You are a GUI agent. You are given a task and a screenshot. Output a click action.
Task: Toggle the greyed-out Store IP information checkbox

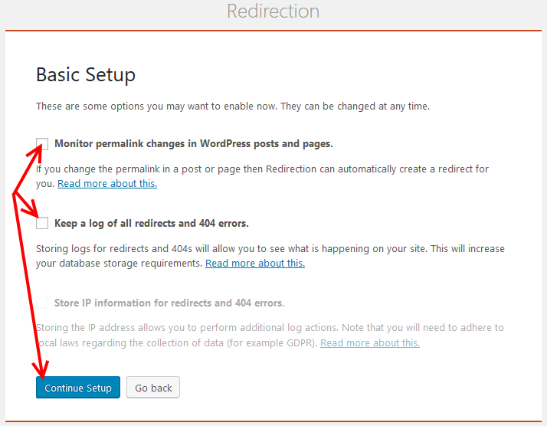tap(42, 303)
